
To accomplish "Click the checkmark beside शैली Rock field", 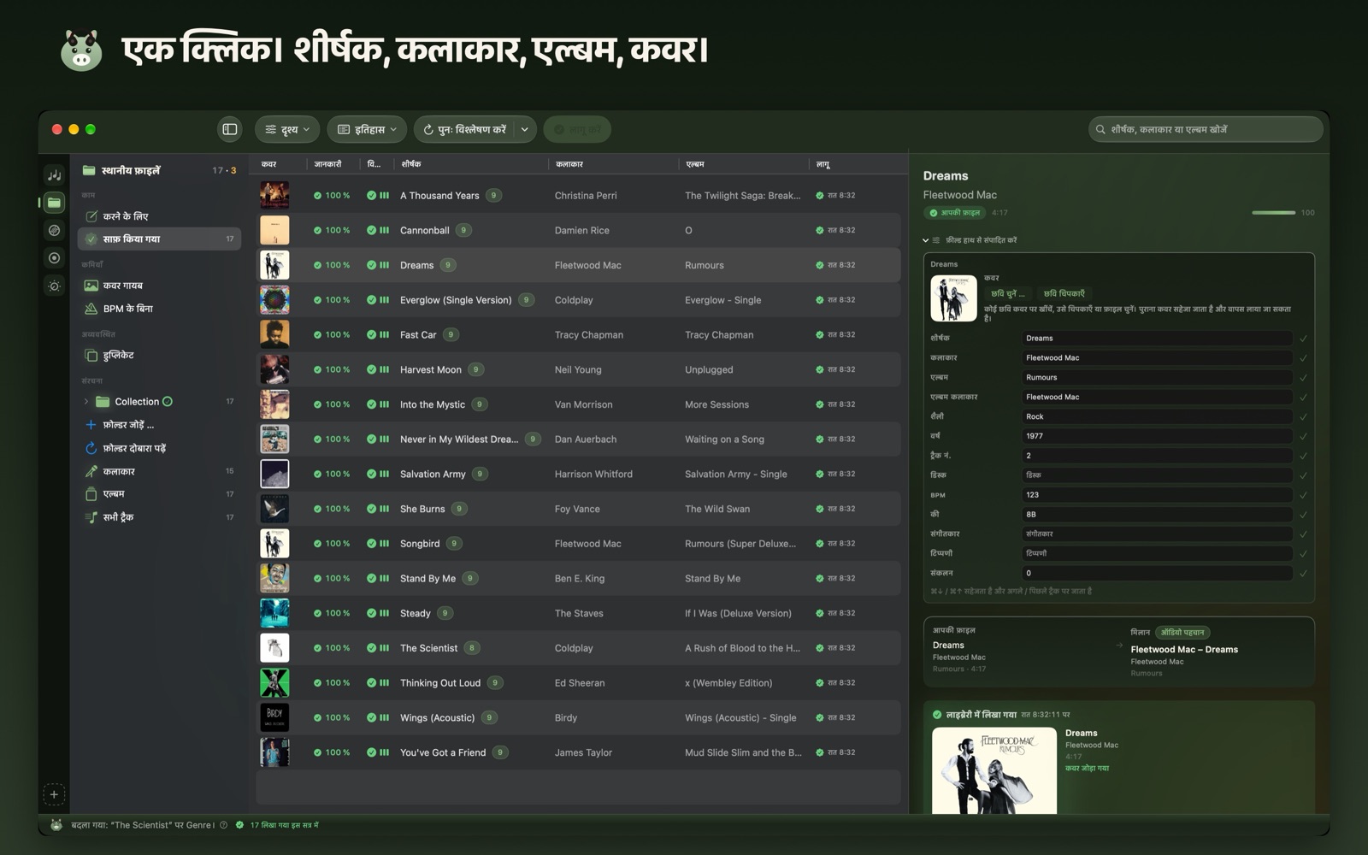I will click(1303, 417).
